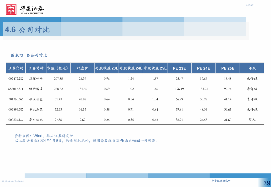Click PE 24E value 19.67
271x187 pixels.
pyautogui.click(x=204, y=79)
